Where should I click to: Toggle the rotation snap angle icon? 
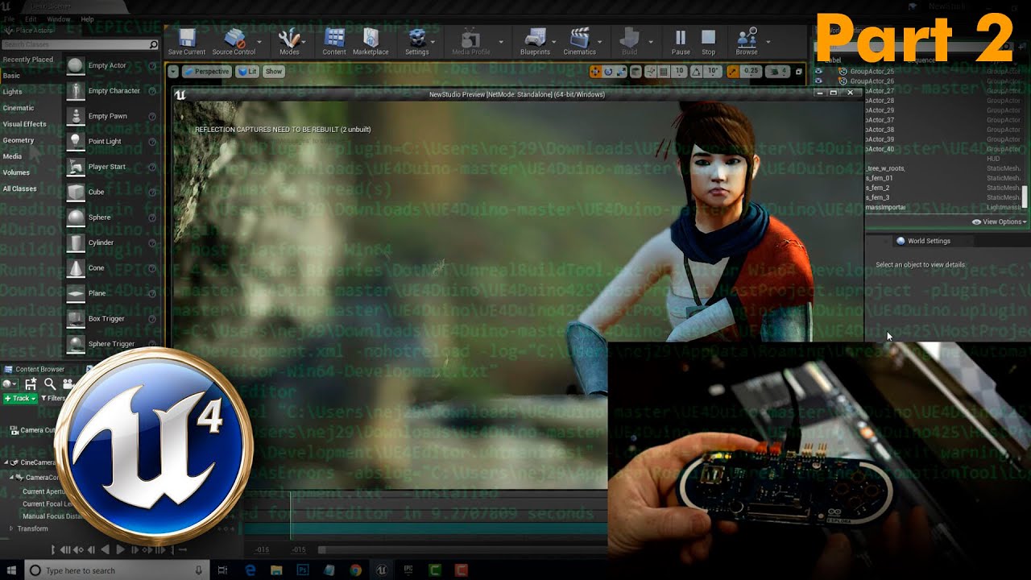[697, 72]
